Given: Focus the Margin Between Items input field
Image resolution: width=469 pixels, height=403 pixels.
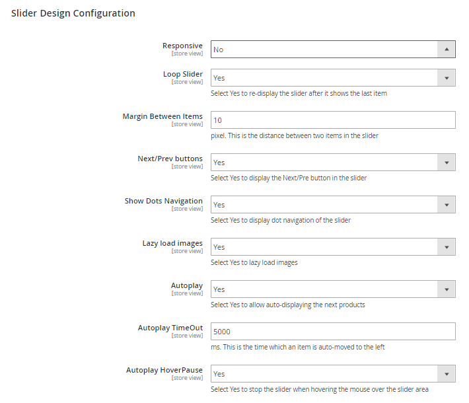Looking at the screenshot, I should 333,120.
